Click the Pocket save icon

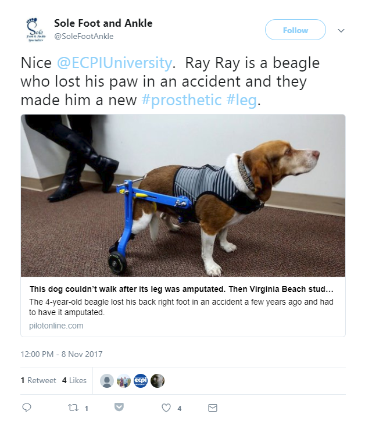tap(119, 408)
